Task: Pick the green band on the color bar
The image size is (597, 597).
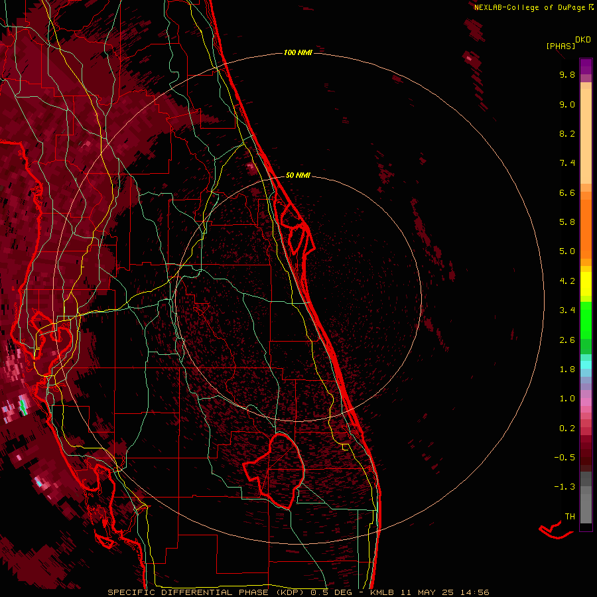Action: [x=586, y=320]
